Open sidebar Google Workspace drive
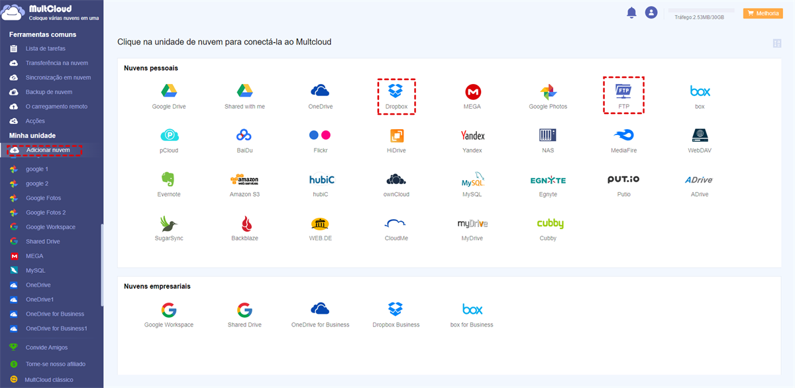The image size is (795, 388). (52, 227)
